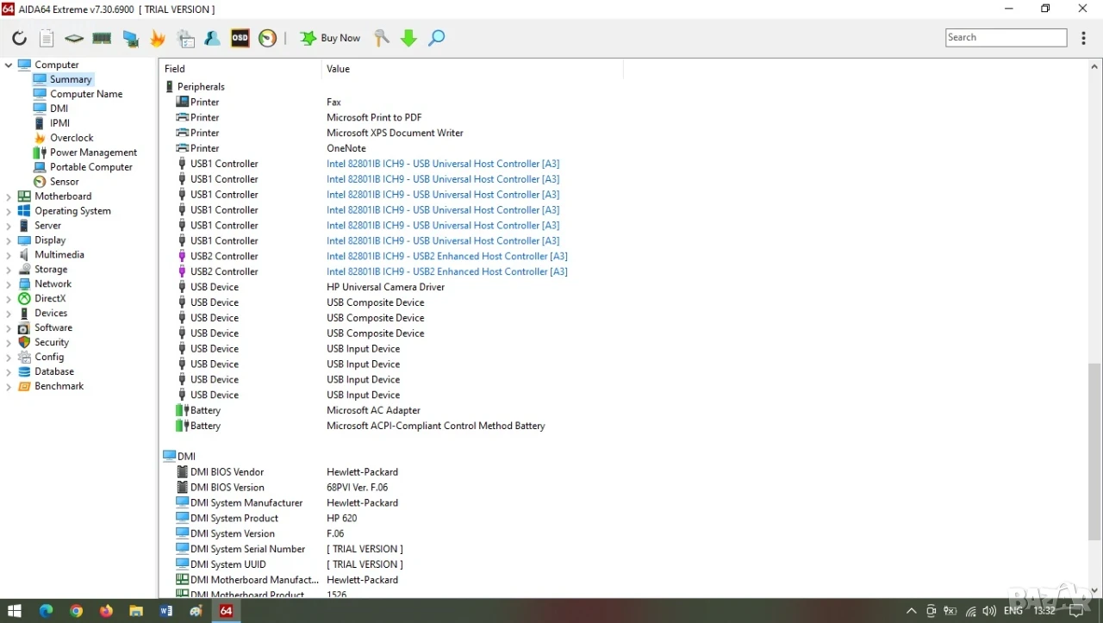Click the Refresh toolbar icon

(x=19, y=38)
